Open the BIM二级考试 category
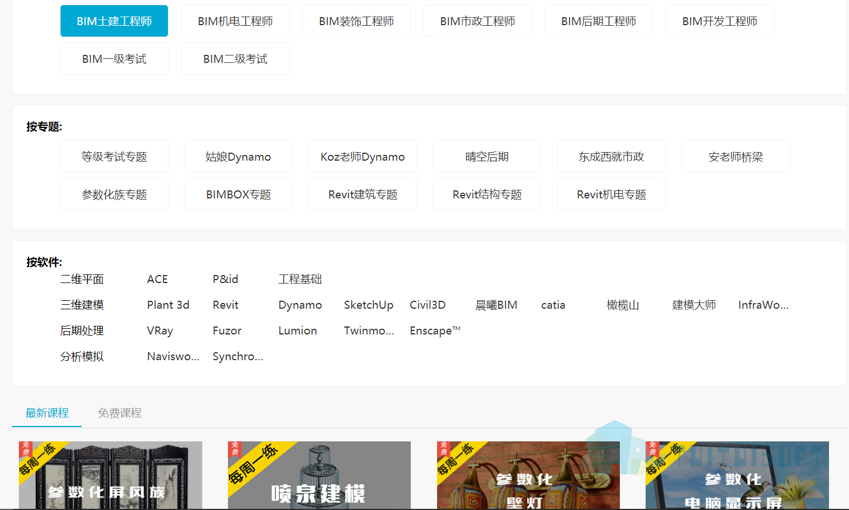849x510 pixels. [235, 59]
